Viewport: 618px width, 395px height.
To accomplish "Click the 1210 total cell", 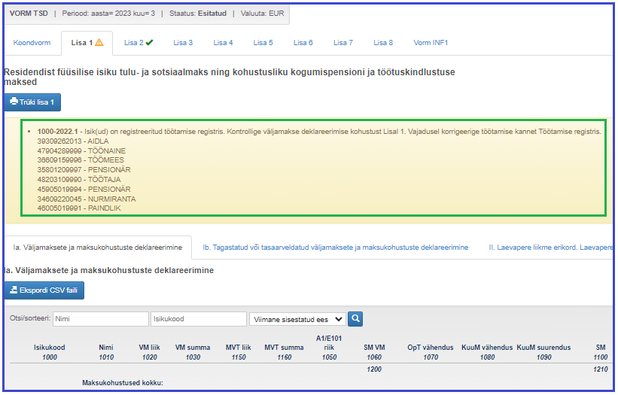I will pos(601,369).
